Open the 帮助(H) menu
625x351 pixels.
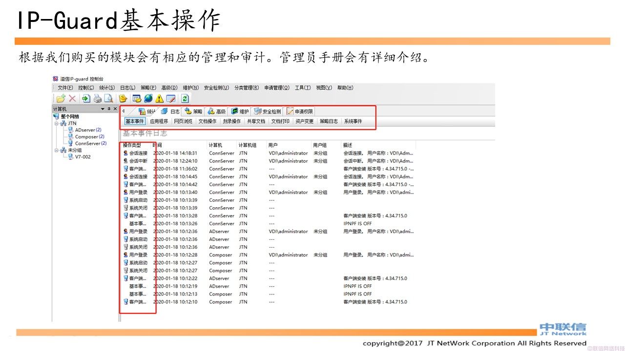click(x=345, y=88)
